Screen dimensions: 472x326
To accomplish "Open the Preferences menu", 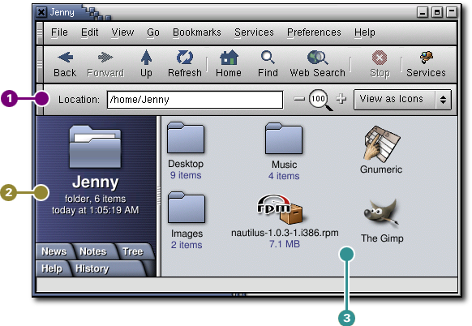I will click(314, 32).
